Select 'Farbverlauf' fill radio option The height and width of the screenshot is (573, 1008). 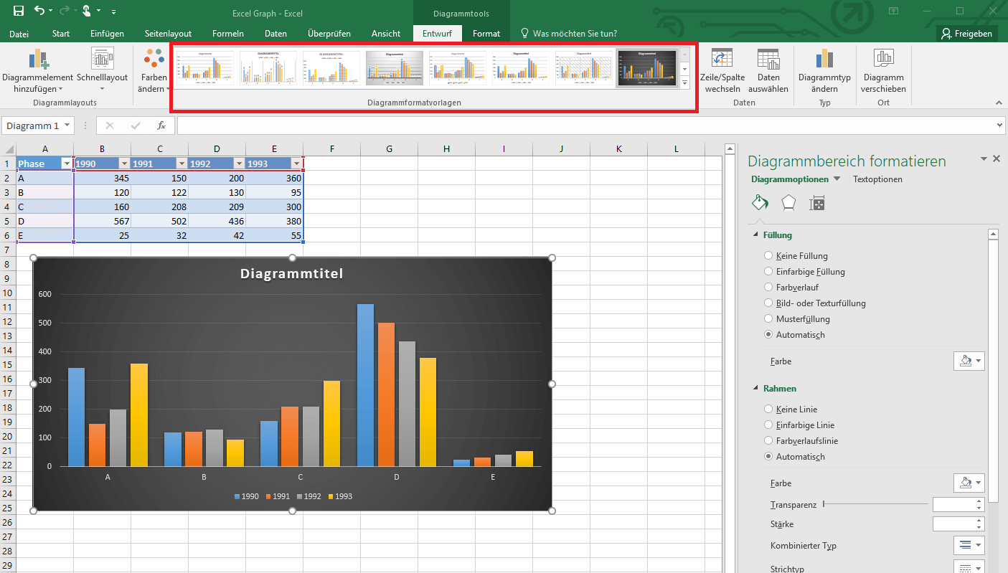[x=768, y=287]
